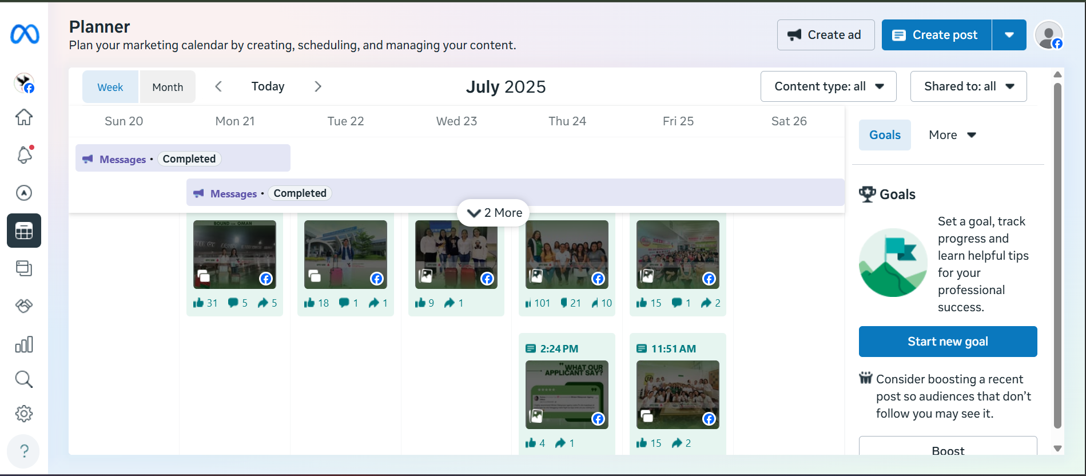The height and width of the screenshot is (476, 1086).
Task: Click Start new goal button
Action: coord(948,342)
